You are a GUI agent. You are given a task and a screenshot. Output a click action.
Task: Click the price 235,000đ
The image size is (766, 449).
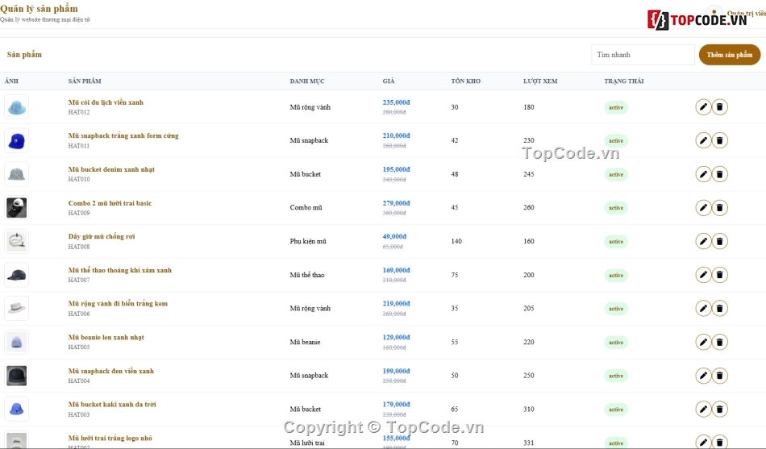click(x=396, y=102)
